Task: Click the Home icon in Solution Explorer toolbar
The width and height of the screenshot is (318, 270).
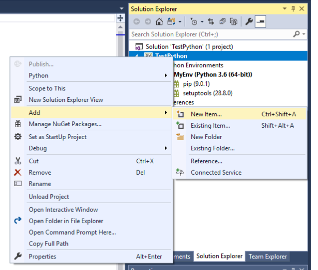Action: coord(159,21)
